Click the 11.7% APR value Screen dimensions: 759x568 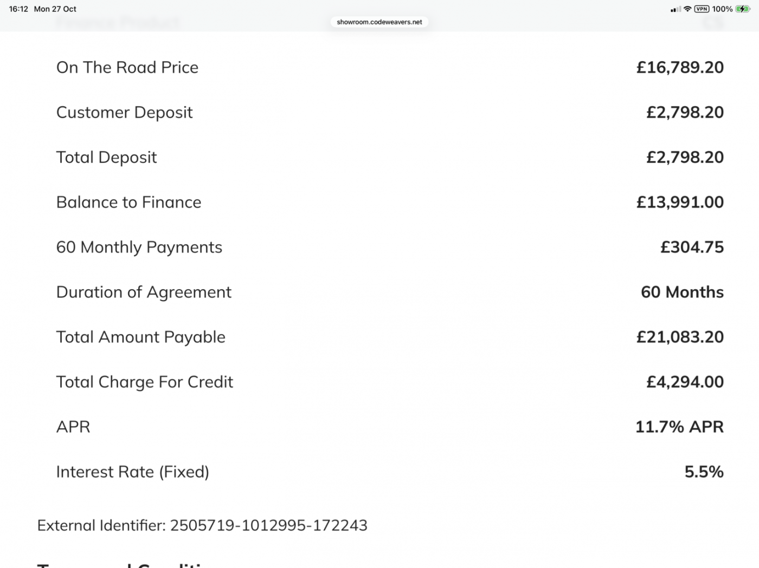pyautogui.click(x=679, y=427)
